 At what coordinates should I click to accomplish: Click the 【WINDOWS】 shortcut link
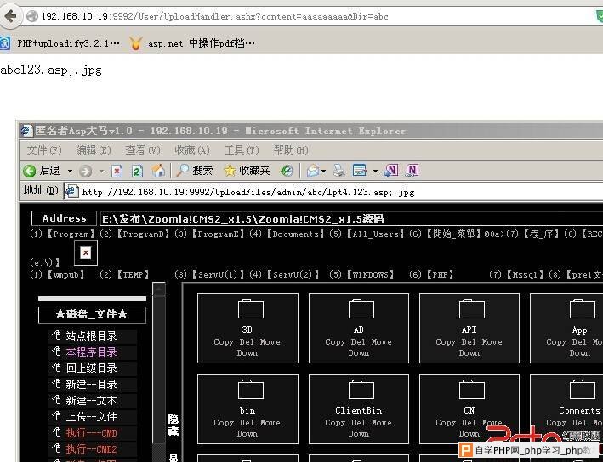[370, 274]
